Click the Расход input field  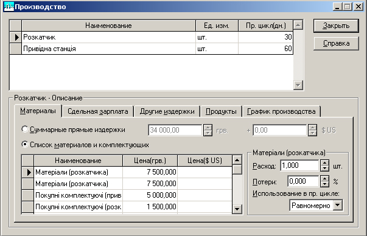point(300,165)
